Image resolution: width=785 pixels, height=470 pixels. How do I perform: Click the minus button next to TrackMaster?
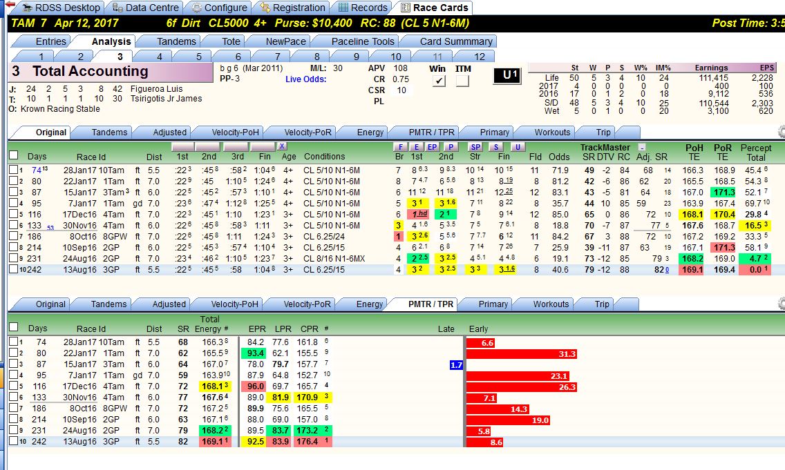(x=642, y=147)
